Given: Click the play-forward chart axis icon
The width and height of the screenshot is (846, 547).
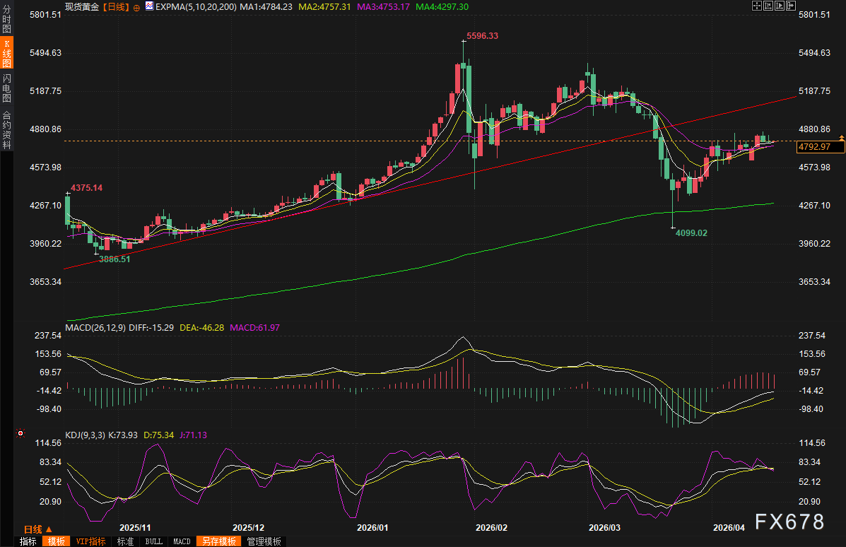Looking at the screenshot, I should point(779,6).
